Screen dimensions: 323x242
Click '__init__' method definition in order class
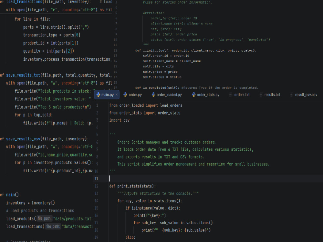[196, 50]
